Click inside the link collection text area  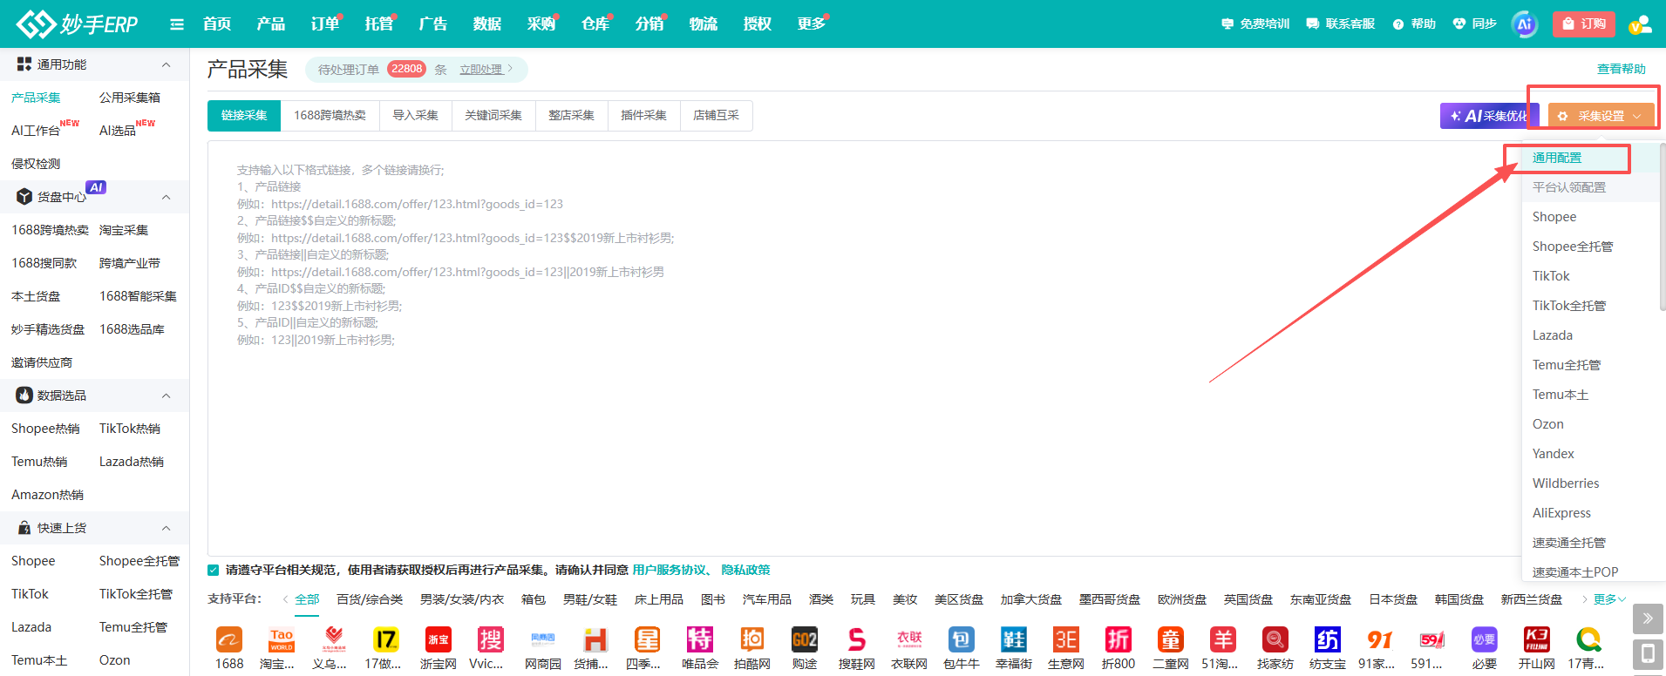(863, 348)
